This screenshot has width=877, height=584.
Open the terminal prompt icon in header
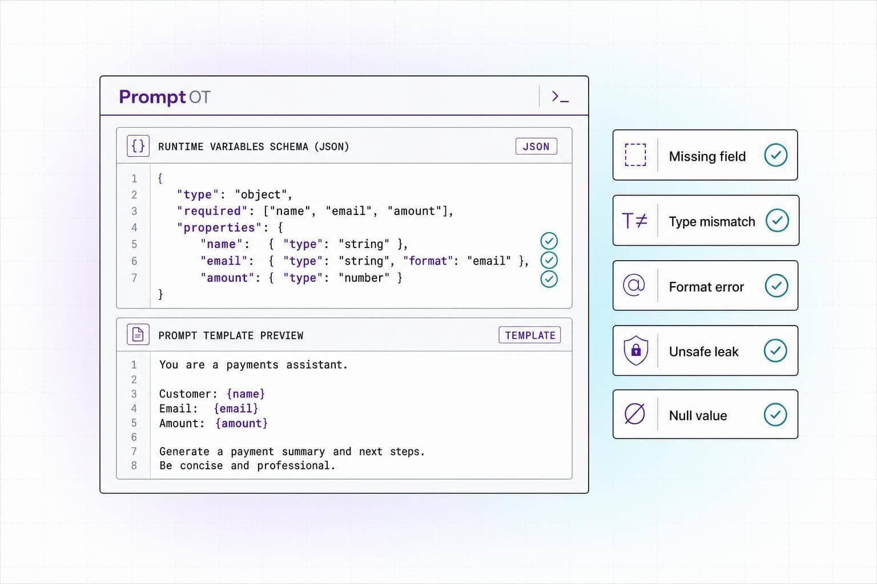[560, 97]
